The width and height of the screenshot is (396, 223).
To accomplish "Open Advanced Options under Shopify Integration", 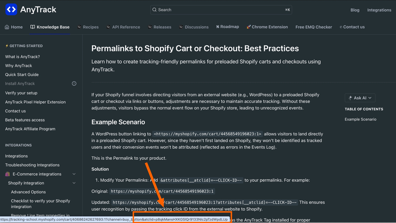I will click(28, 192).
